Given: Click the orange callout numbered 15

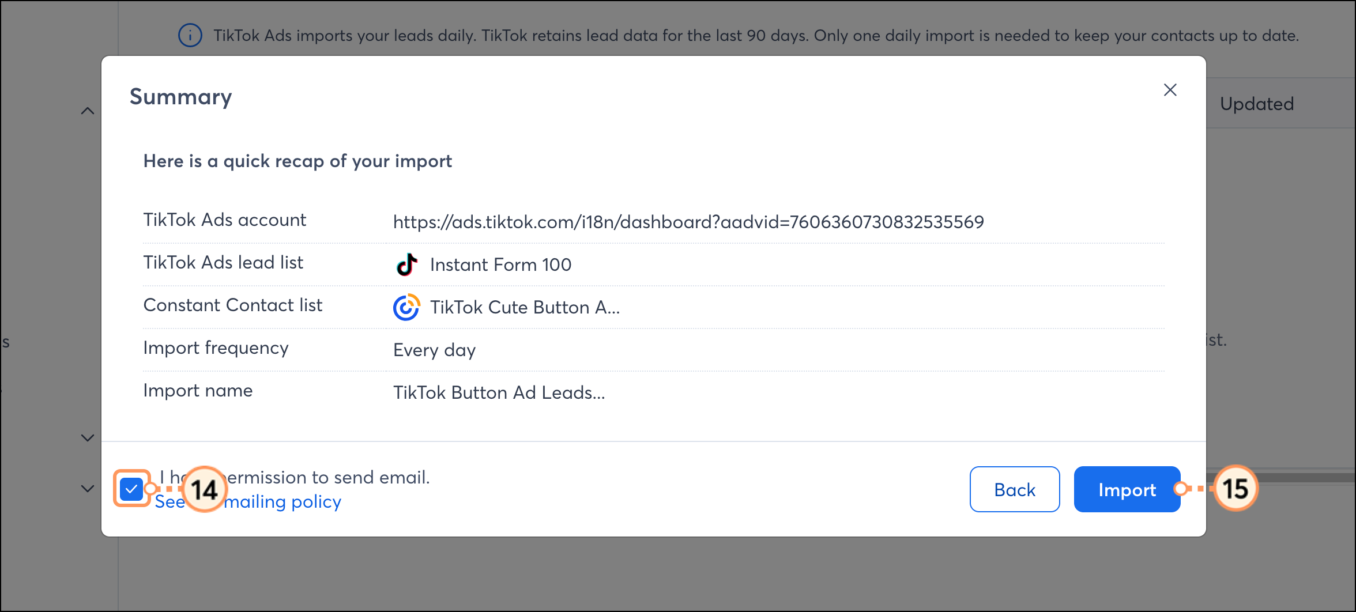Looking at the screenshot, I should pos(1236,489).
